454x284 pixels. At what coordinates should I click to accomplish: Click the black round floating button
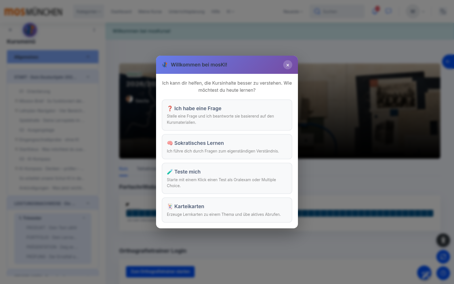click(443, 240)
